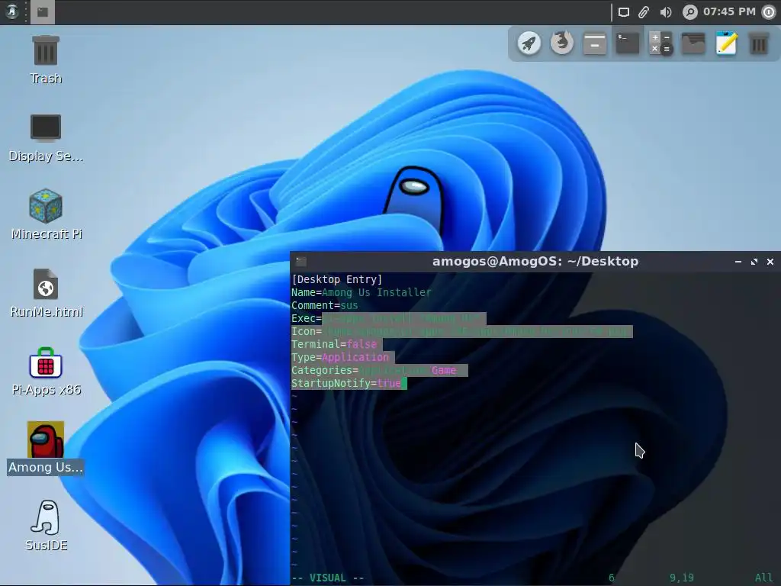
Task: Click the '9,19' cursor position indicator
Action: click(x=682, y=578)
